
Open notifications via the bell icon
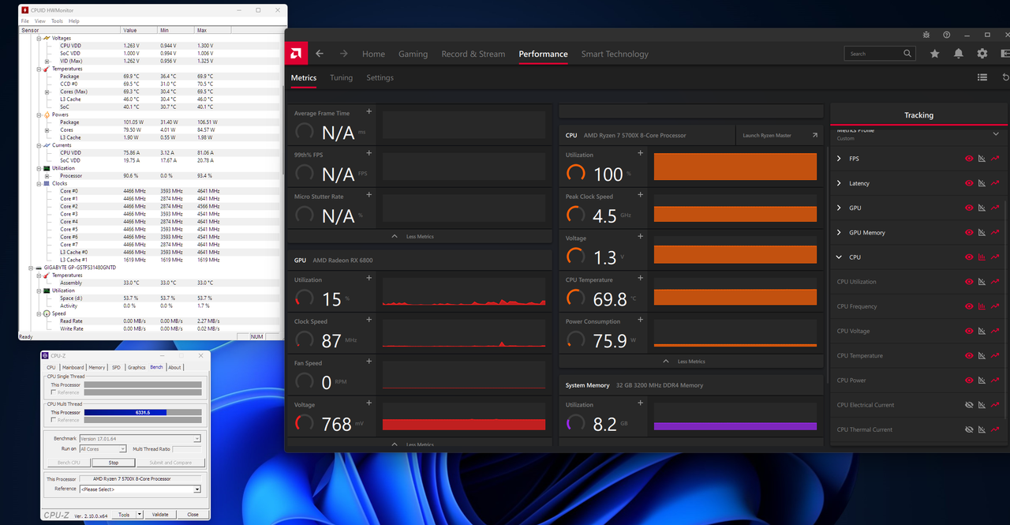pos(959,54)
